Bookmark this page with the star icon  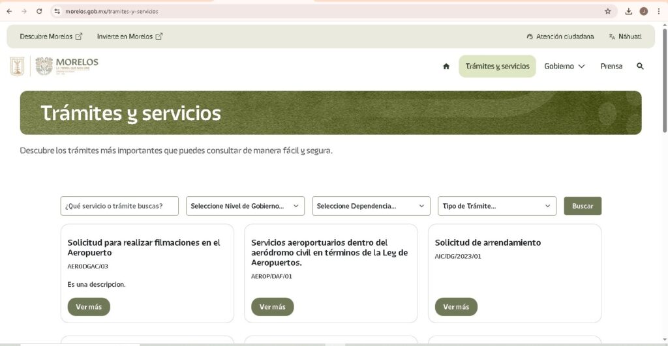pyautogui.click(x=607, y=11)
